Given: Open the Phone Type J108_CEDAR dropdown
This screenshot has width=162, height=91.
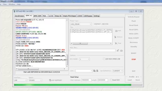Looking at the screenshot, I should click(x=81, y=24).
